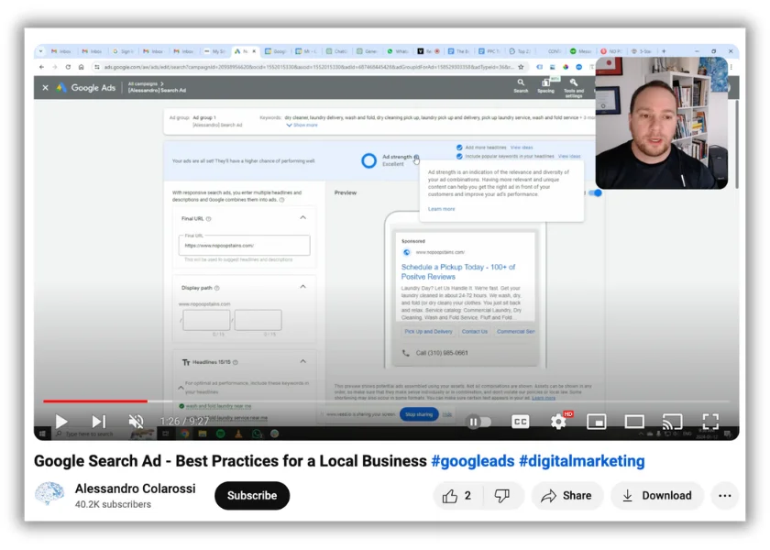Bookmark the page with star icon
The image size is (770, 550).
(521, 67)
